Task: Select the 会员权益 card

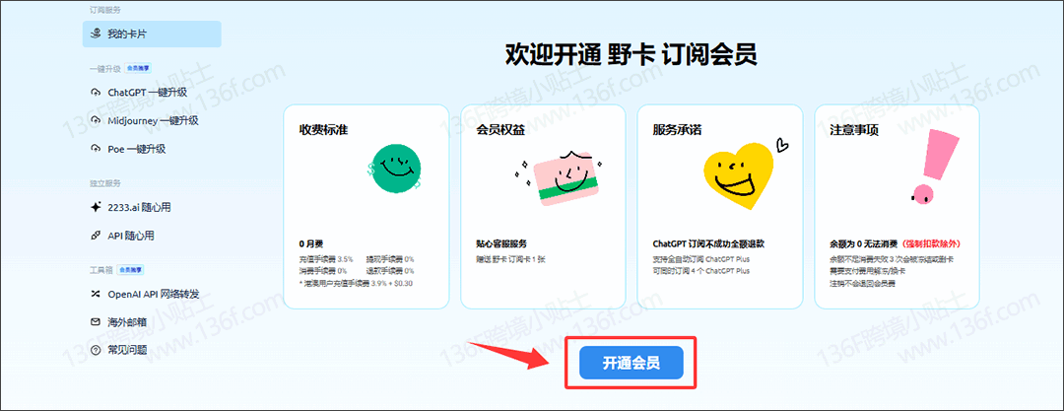Action: click(543, 207)
